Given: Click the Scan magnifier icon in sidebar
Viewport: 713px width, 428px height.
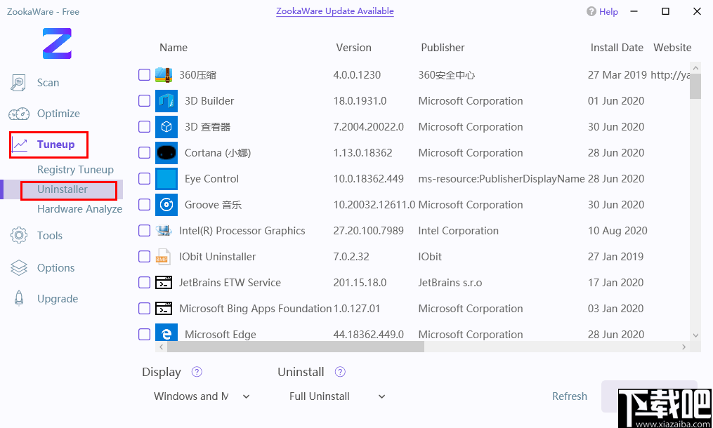Looking at the screenshot, I should [x=18, y=83].
